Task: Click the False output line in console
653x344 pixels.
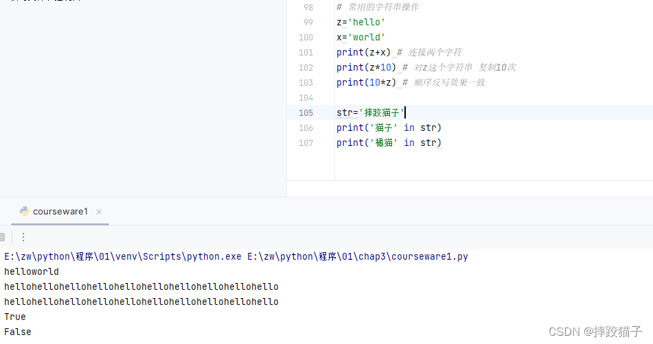Action: click(17, 332)
